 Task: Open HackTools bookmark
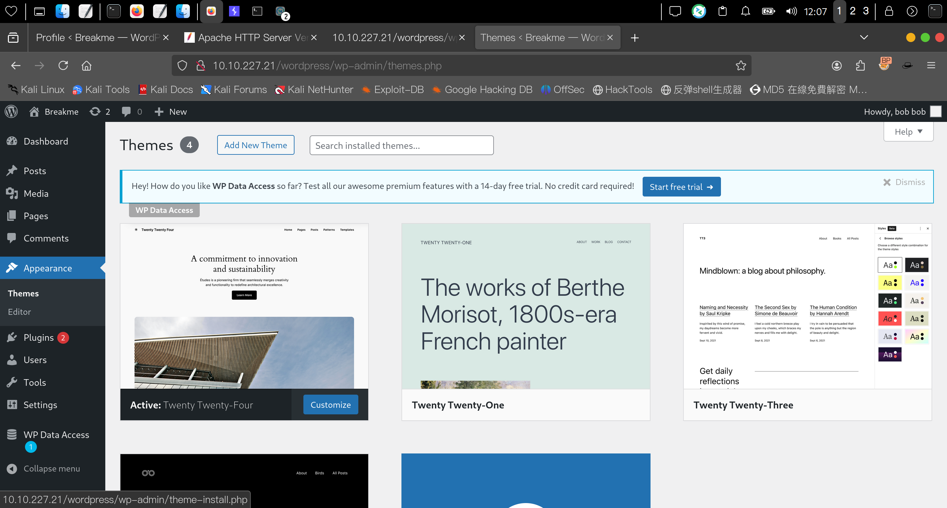(x=623, y=90)
